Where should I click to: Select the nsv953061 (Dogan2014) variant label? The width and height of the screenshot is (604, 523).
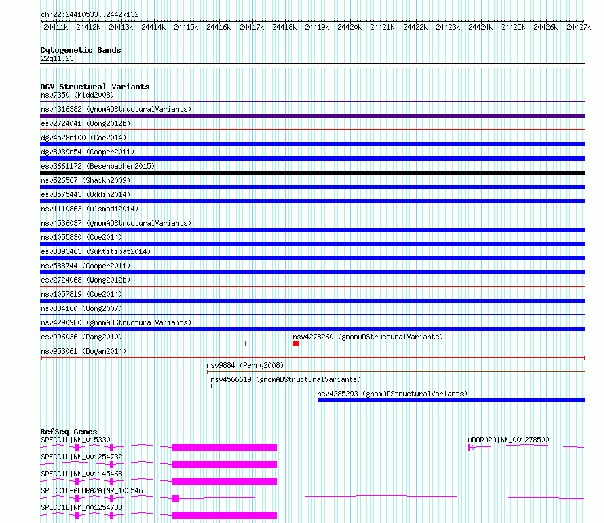tap(83, 351)
